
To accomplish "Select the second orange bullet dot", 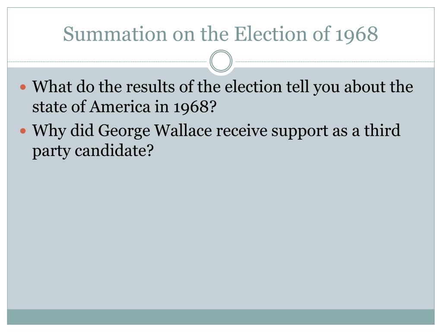I will click(x=23, y=131).
